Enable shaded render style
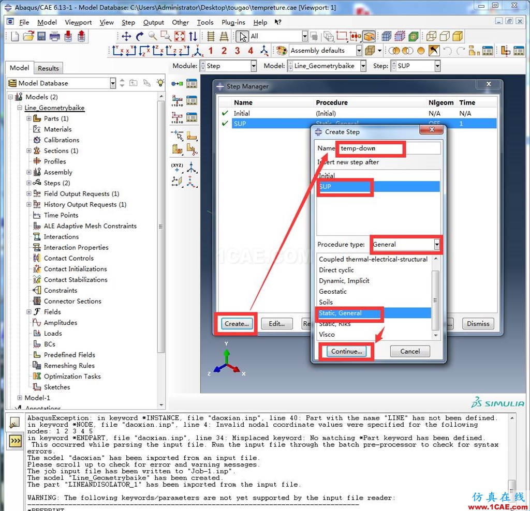530x511 pixels. (x=458, y=36)
